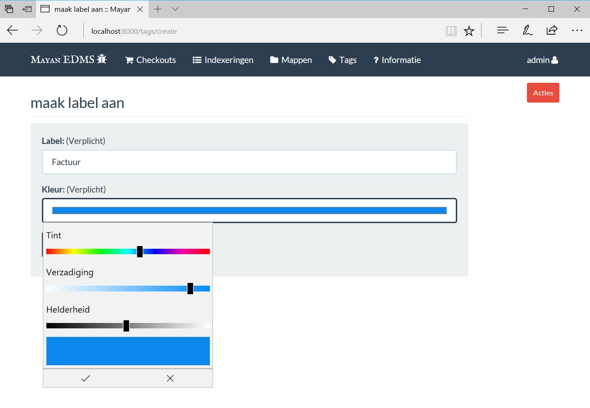Click the set tabs aside icon

(x=27, y=9)
